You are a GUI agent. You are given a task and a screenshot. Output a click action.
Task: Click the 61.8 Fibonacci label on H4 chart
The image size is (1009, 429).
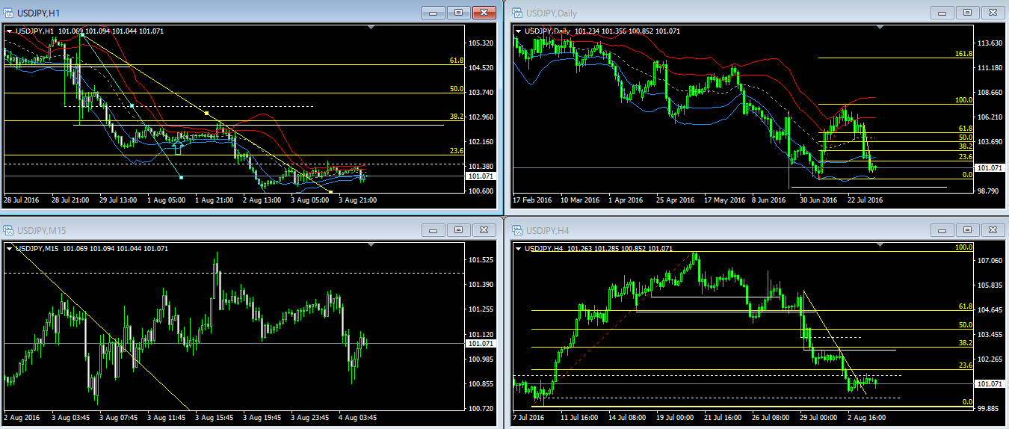point(965,306)
